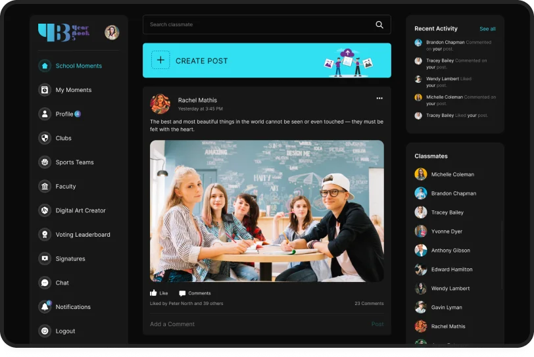
Task: Open the classroom group photo
Action: pos(266,210)
